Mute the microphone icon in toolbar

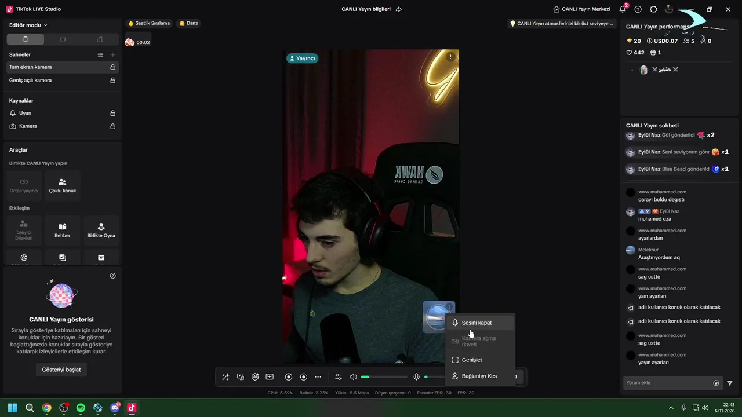(x=416, y=377)
